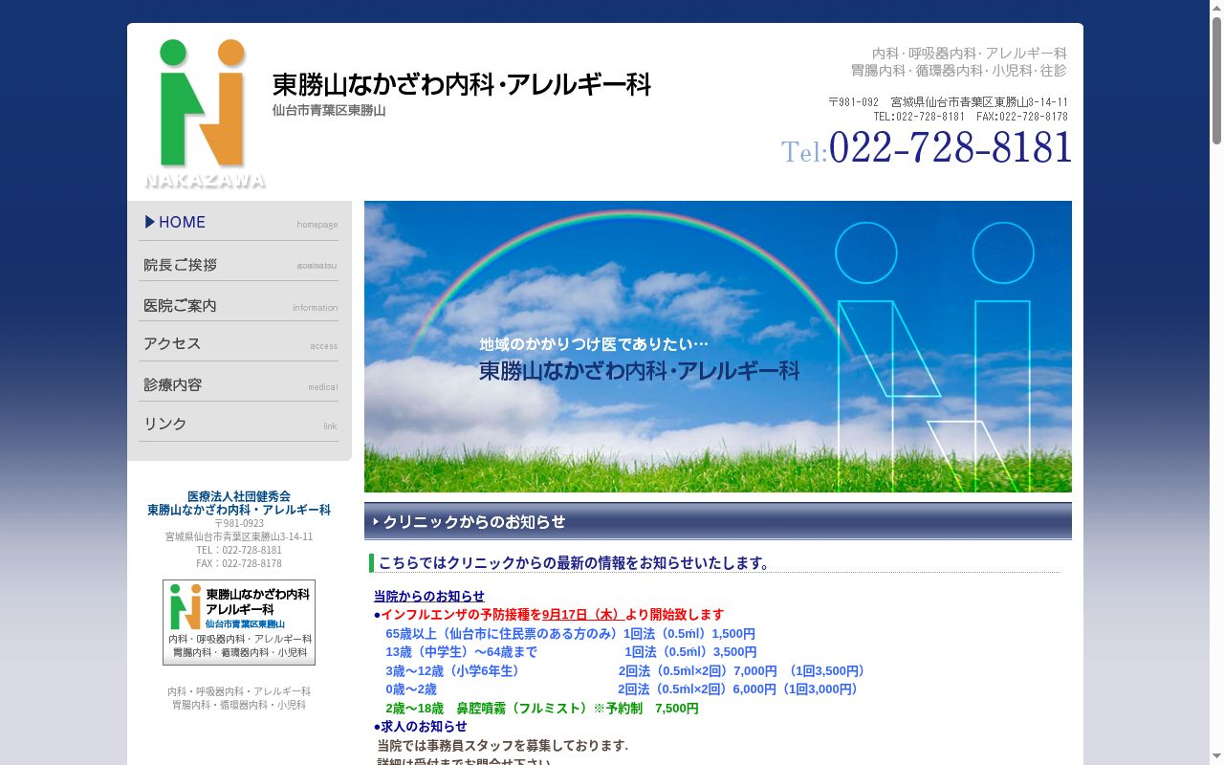Click the clinic title 東勝山なかざわ内科・アレルギー科 header
The width and height of the screenshot is (1224, 765).
[462, 84]
